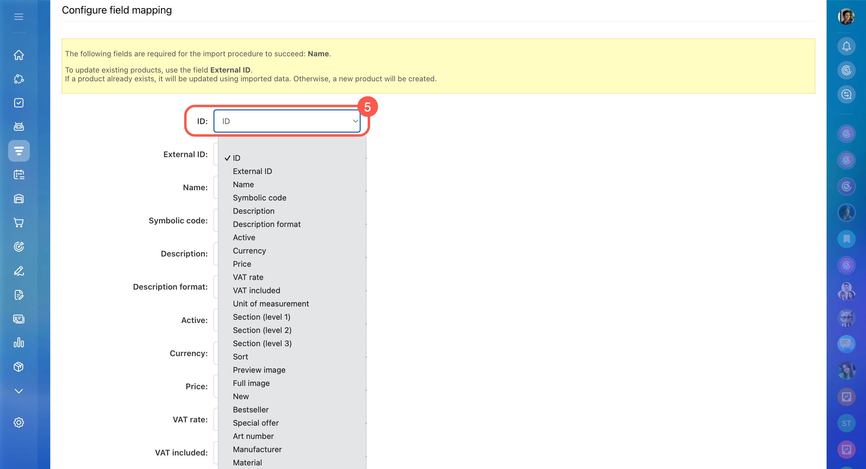Click the user profile avatar at top right
The width and height of the screenshot is (866, 469).
[x=846, y=17]
